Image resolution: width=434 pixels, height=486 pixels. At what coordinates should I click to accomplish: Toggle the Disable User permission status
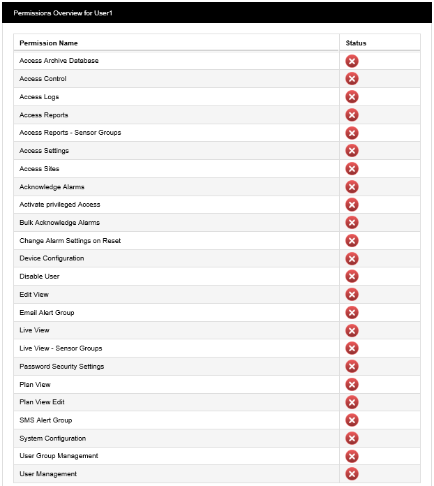[x=352, y=277]
